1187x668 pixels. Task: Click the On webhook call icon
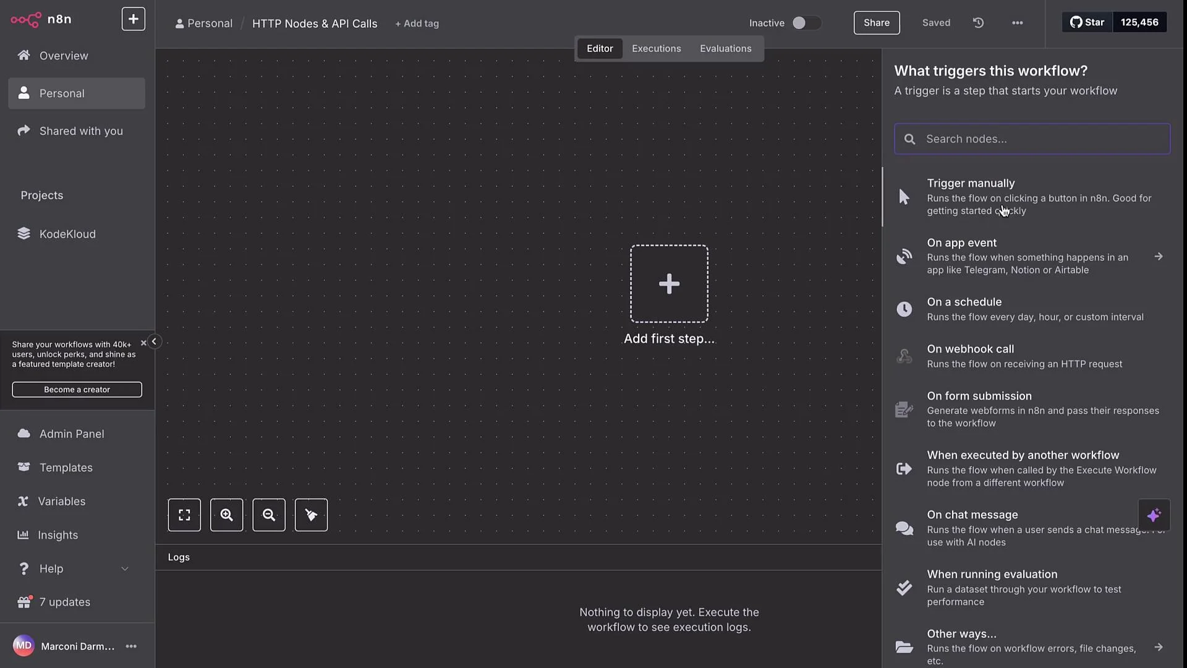(x=904, y=356)
